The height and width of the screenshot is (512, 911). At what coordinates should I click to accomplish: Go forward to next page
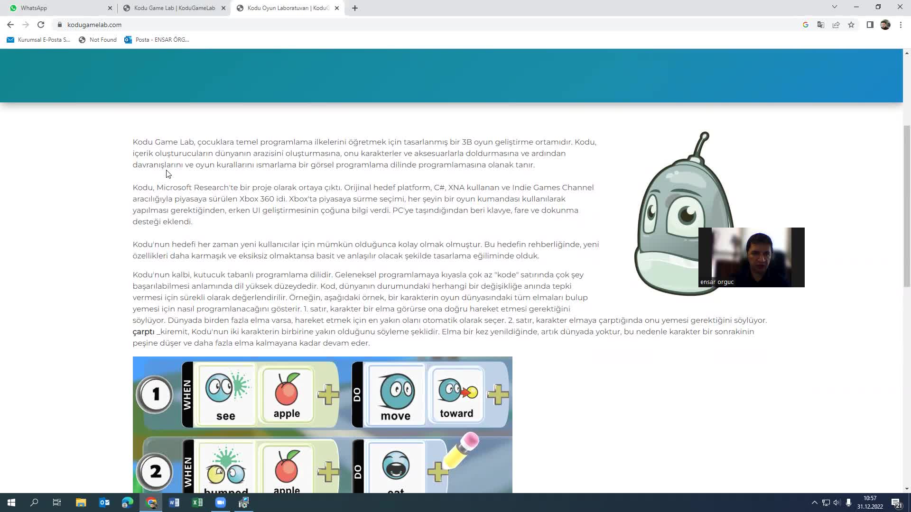tap(26, 25)
